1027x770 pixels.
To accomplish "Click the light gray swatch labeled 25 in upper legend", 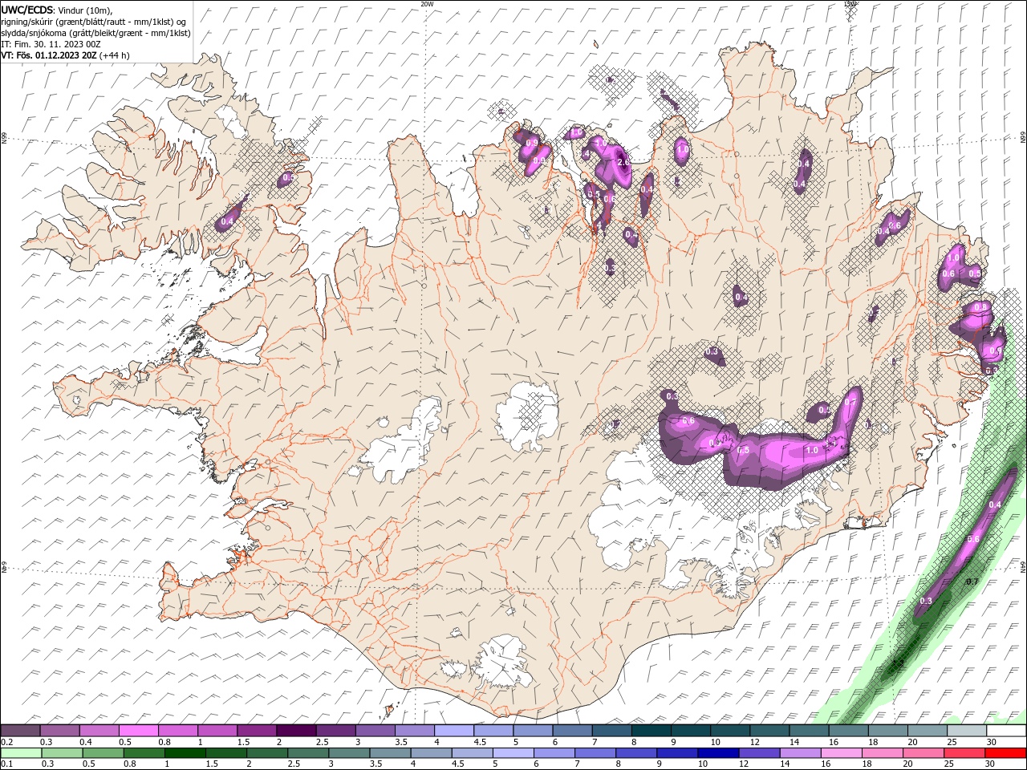I will (x=966, y=731).
